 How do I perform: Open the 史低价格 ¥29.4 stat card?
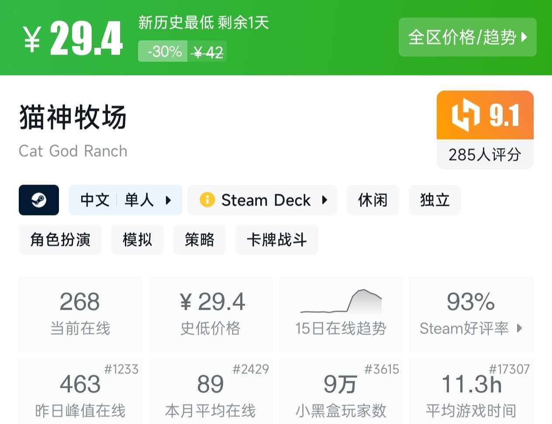coord(210,314)
